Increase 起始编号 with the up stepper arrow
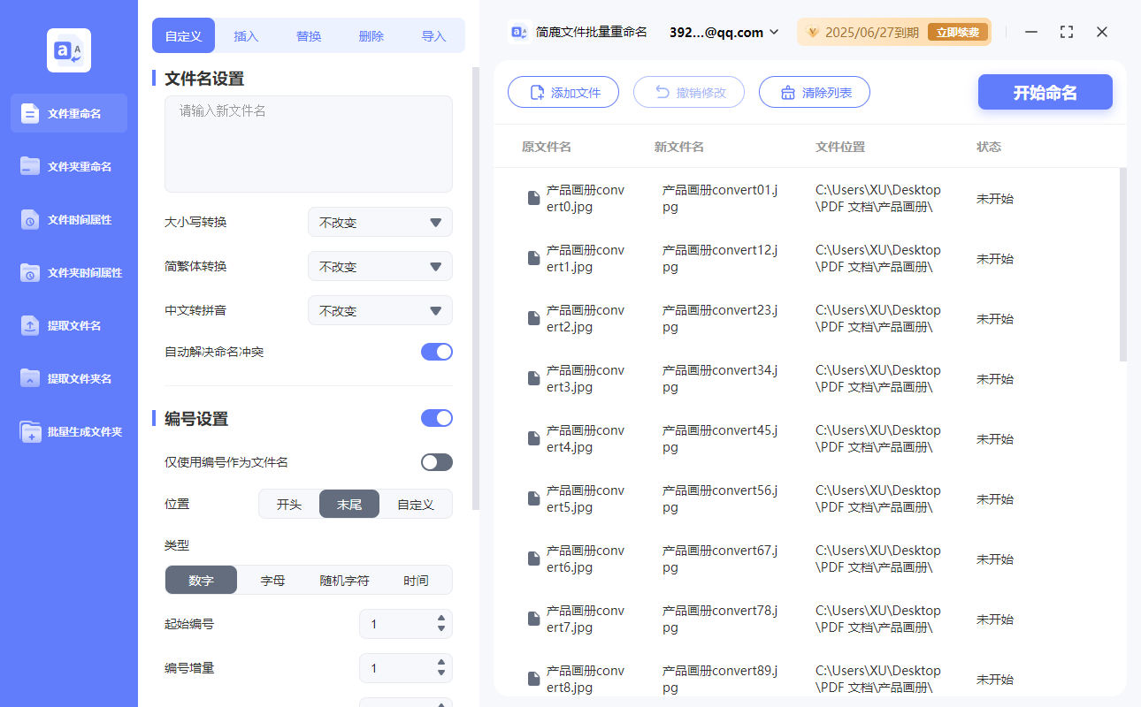Image resolution: width=1141 pixels, height=707 pixels. [x=440, y=619]
